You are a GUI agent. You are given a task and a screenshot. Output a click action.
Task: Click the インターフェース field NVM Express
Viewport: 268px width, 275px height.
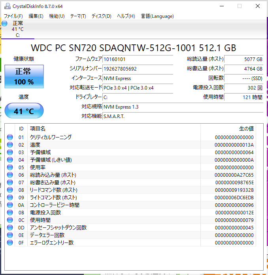[138, 78]
